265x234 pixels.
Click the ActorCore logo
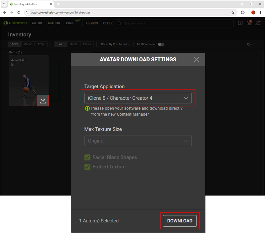click(16, 23)
